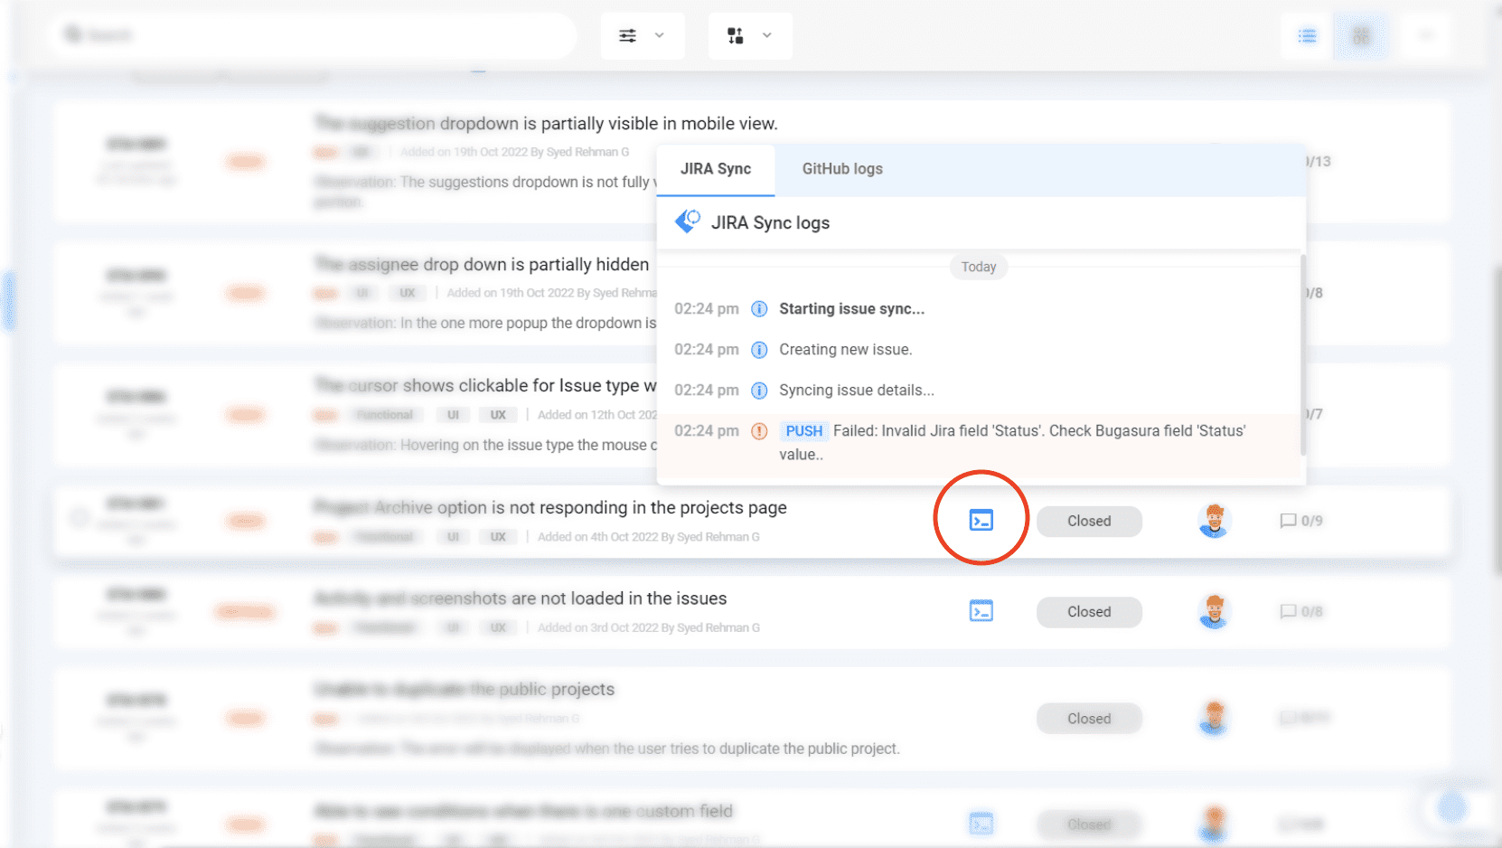This screenshot has height=848, width=1502.
Task: Expand the dropdown at the far top right
Action: click(x=1426, y=35)
